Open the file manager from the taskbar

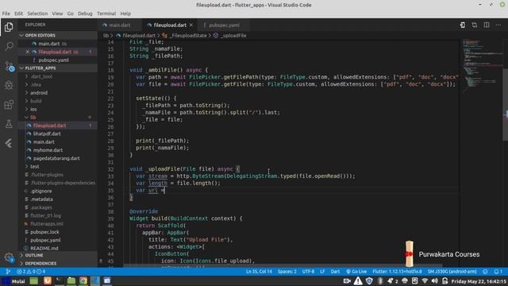coord(71,280)
